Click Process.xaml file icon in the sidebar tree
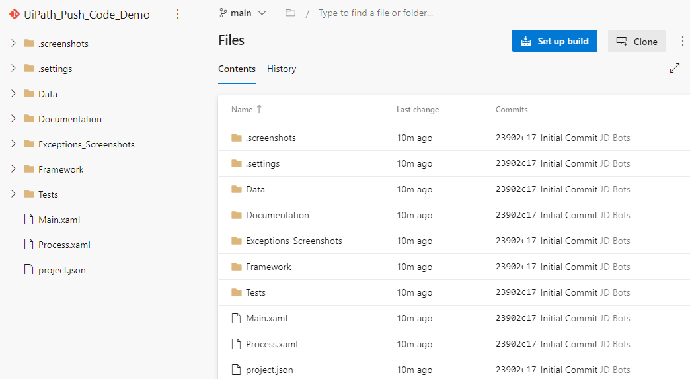This screenshot has width=690, height=379. pos(28,244)
